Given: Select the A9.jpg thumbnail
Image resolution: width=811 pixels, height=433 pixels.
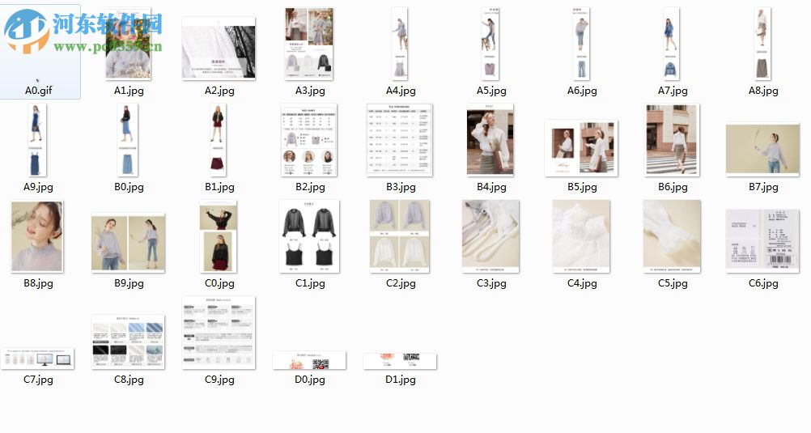Looking at the screenshot, I should [37, 140].
